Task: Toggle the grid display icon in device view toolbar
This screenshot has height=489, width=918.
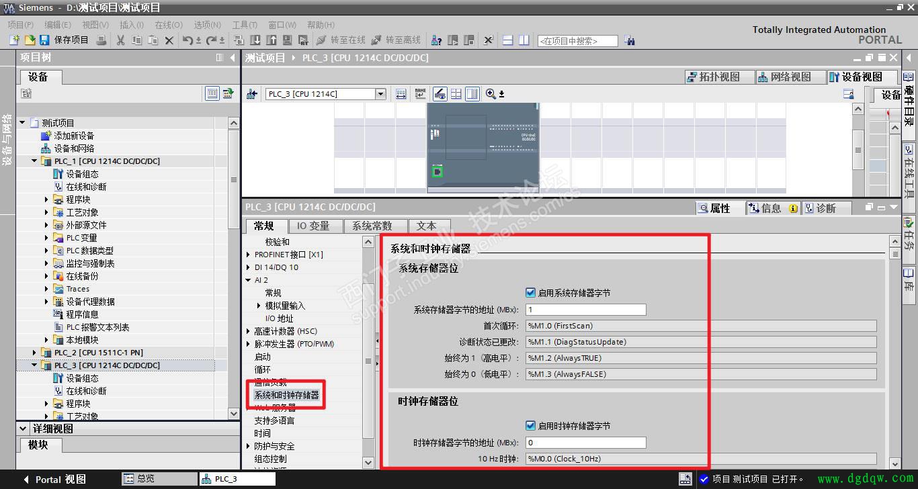Action: pyautogui.click(x=456, y=93)
